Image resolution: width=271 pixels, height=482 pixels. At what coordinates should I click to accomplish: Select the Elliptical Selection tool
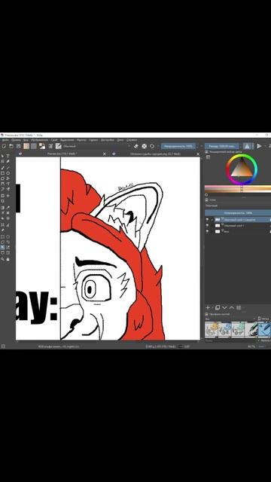coord(8,236)
